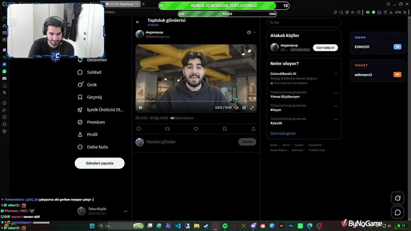Open the browser downloads icon
The height and width of the screenshot is (231, 411).
coord(391,12)
